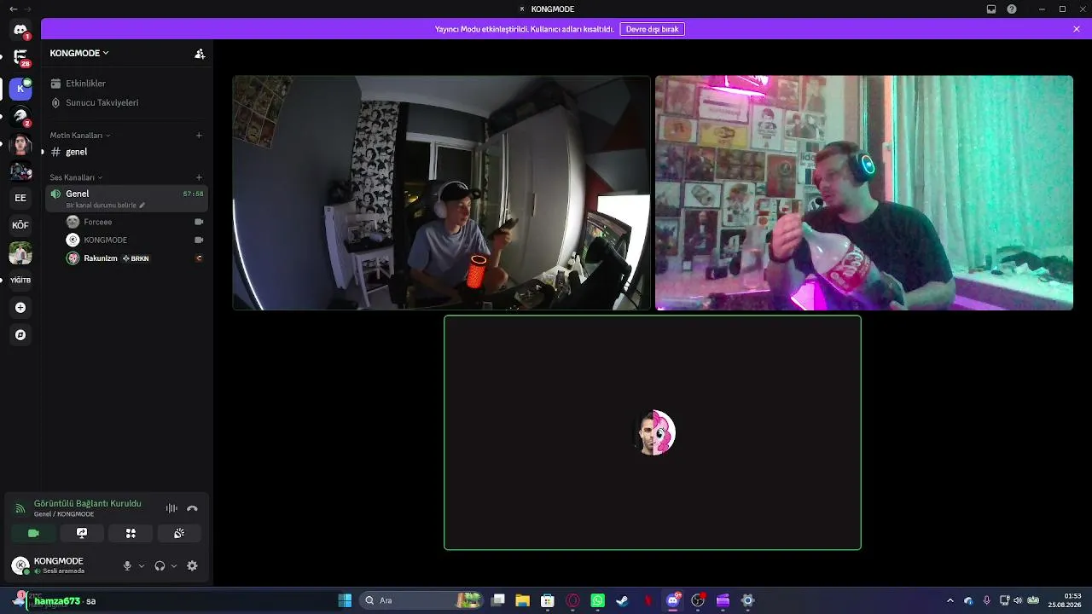Viewport: 1092px width, 614px height.
Task: Disable streamer mode with Devre dışı bırak
Action: click(652, 29)
